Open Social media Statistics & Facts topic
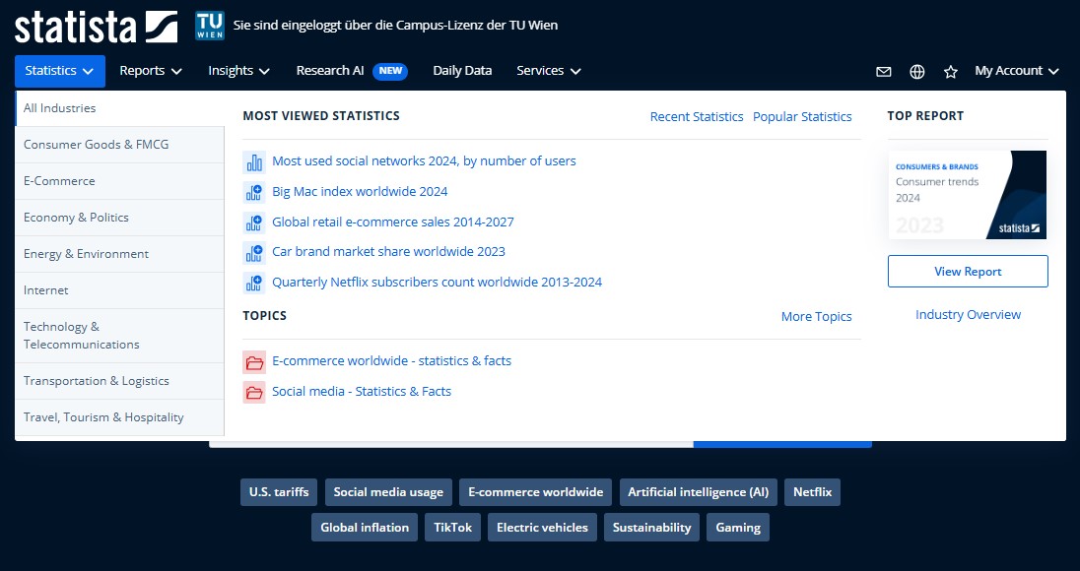This screenshot has height=571, width=1080. click(x=362, y=392)
